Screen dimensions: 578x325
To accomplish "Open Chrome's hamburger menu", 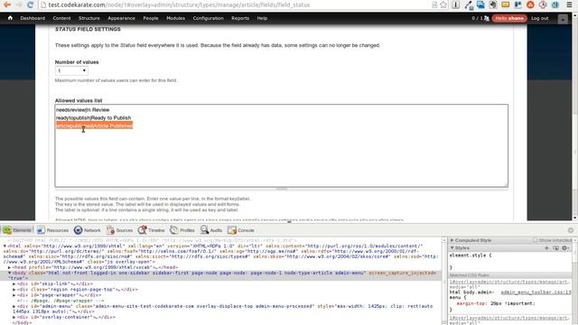I will point(569,5).
